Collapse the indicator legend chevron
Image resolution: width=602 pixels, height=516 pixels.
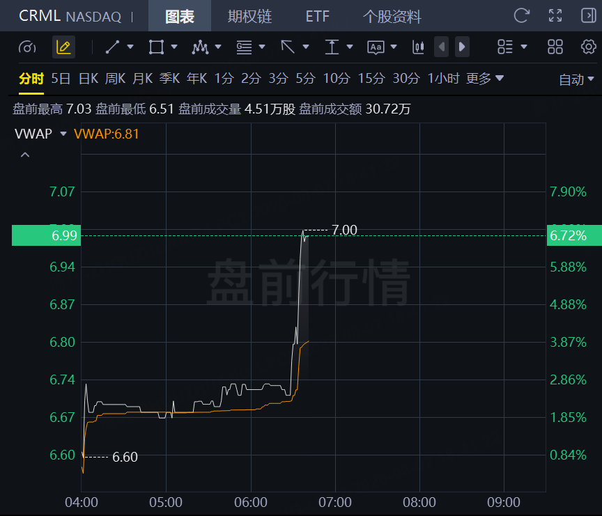point(25,155)
